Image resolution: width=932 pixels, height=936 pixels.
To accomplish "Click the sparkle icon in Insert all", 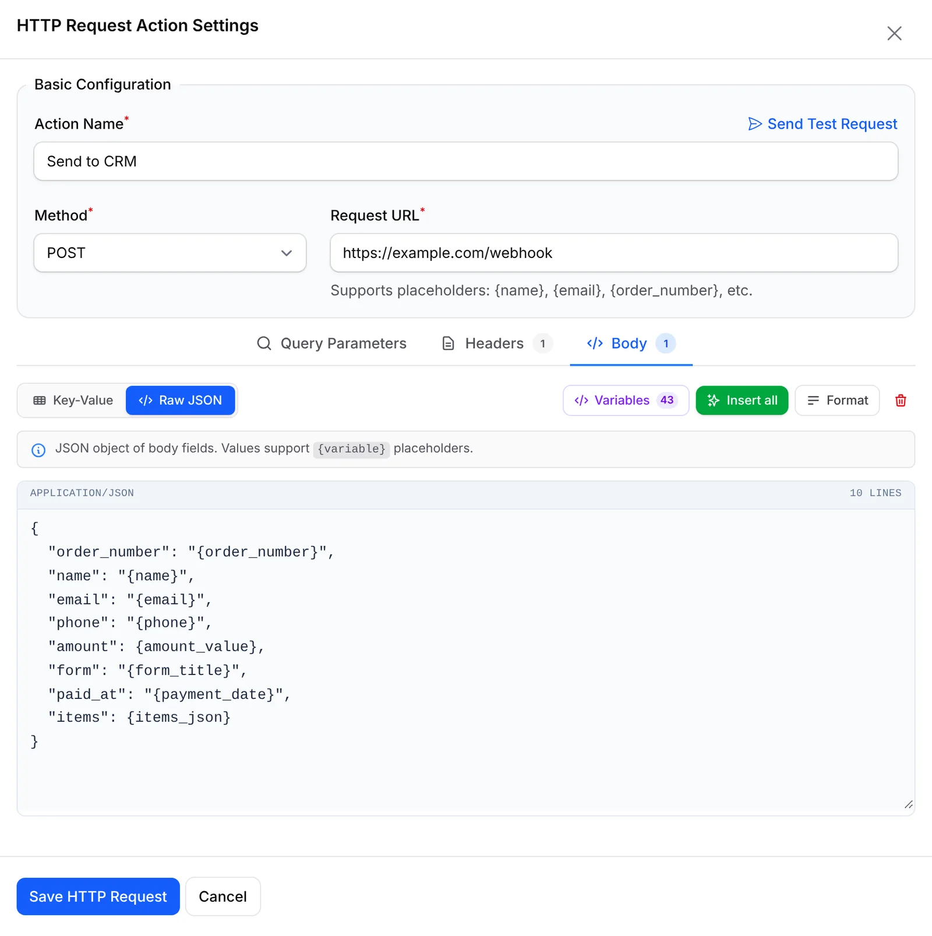I will (x=713, y=400).
